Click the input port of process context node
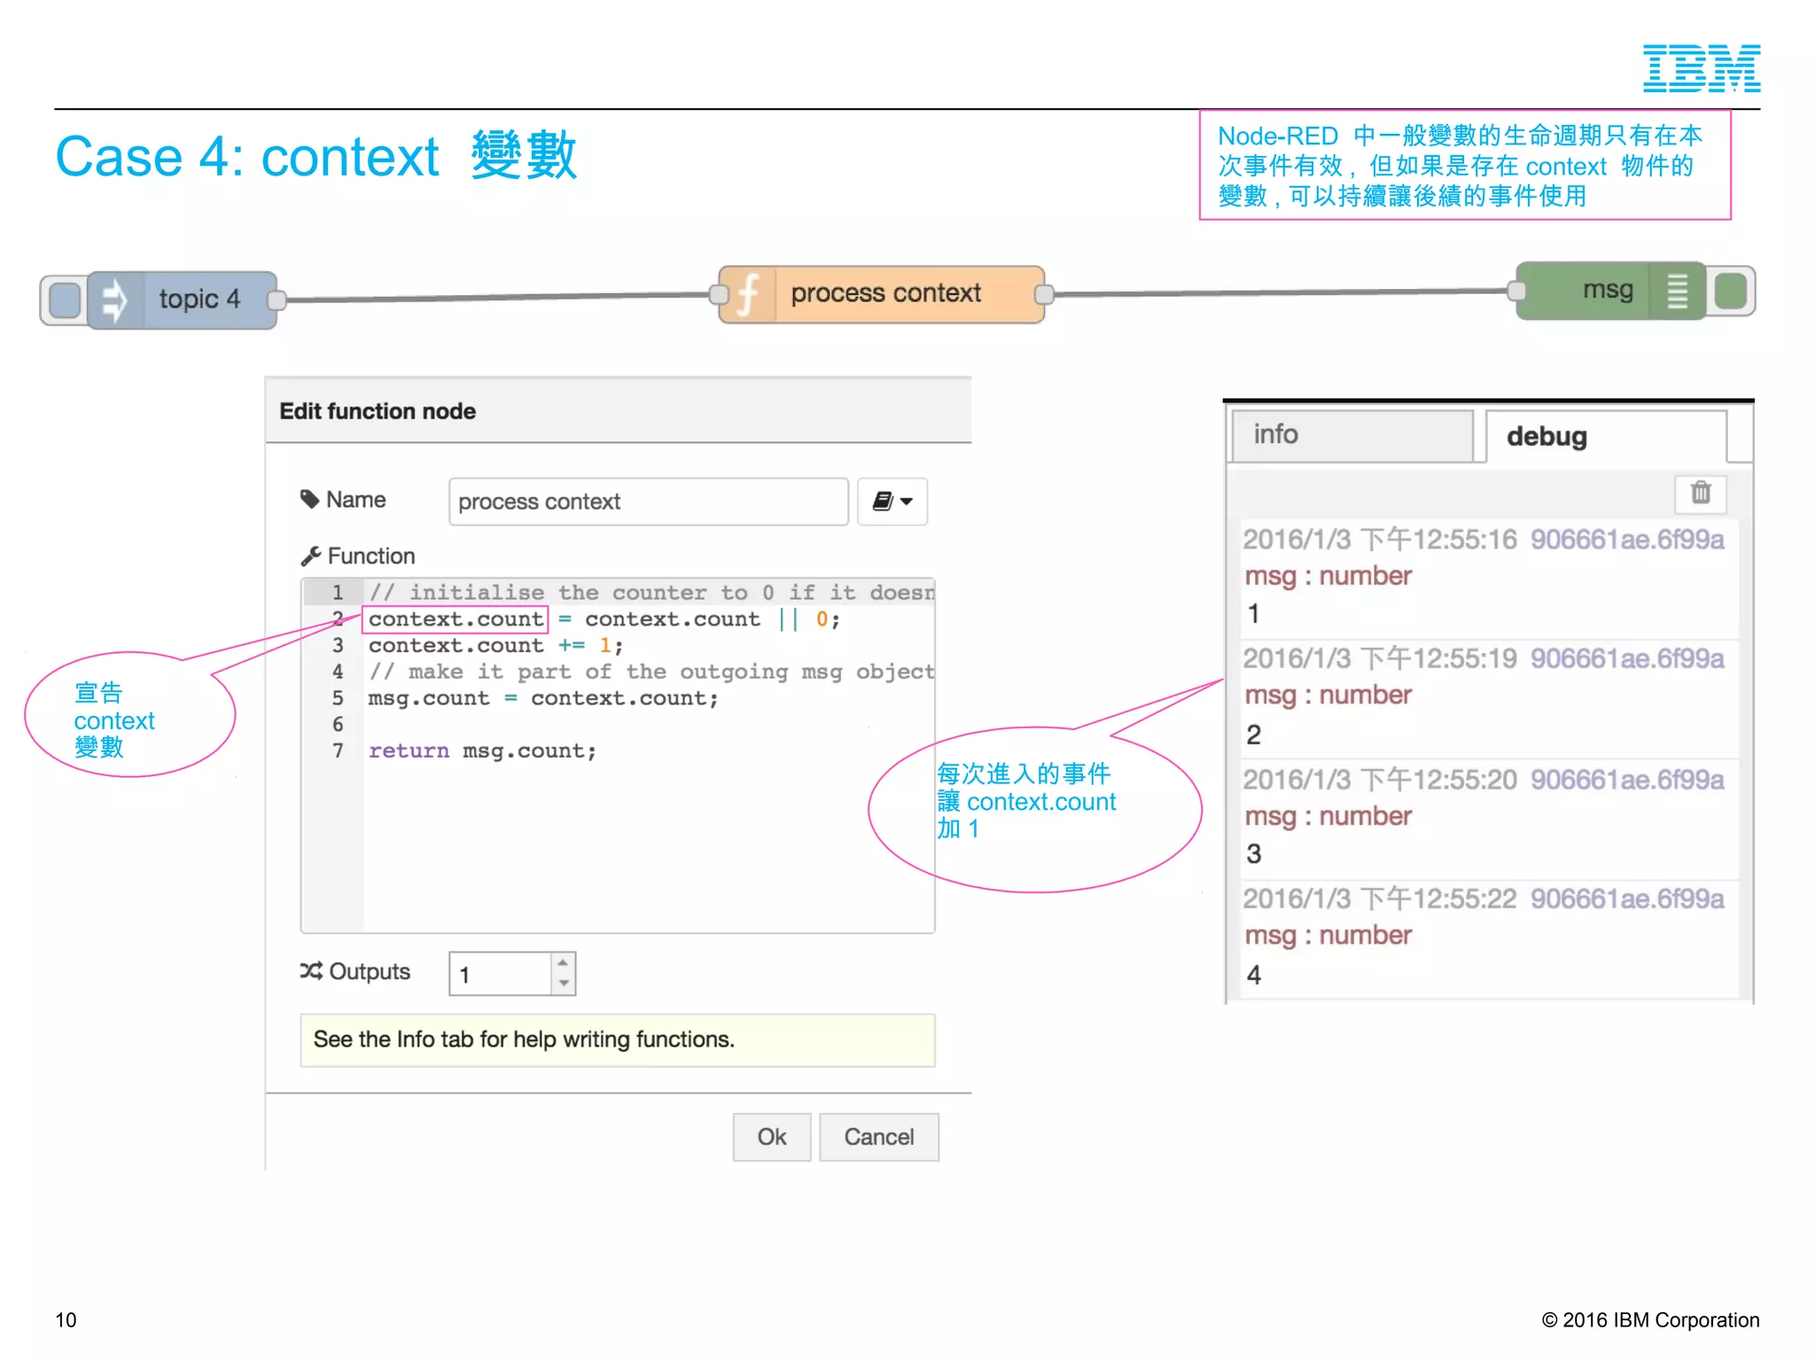Screen dimensions: 1815x1361 point(720,294)
